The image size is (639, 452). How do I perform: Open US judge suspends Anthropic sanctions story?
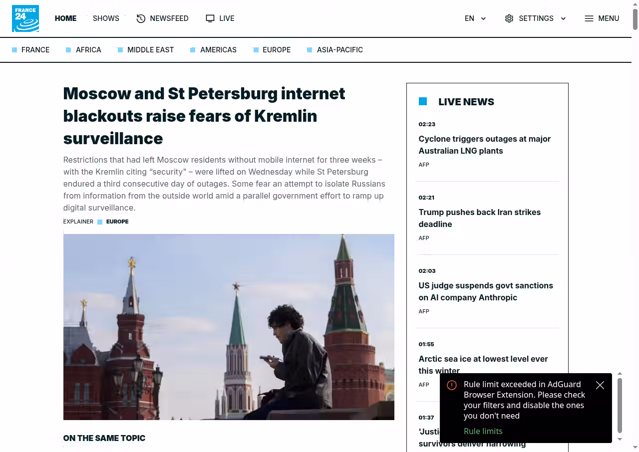click(x=486, y=291)
